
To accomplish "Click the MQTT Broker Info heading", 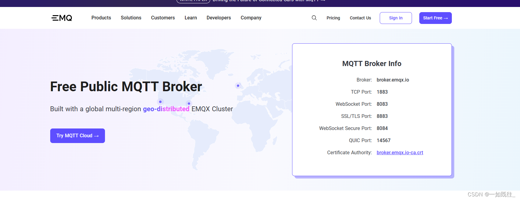I will (x=372, y=64).
